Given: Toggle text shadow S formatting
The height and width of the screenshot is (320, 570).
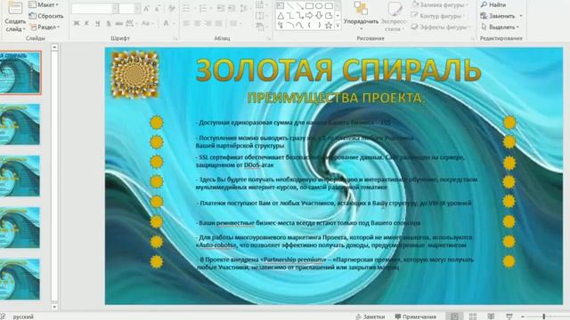Looking at the screenshot, I should [109, 24].
